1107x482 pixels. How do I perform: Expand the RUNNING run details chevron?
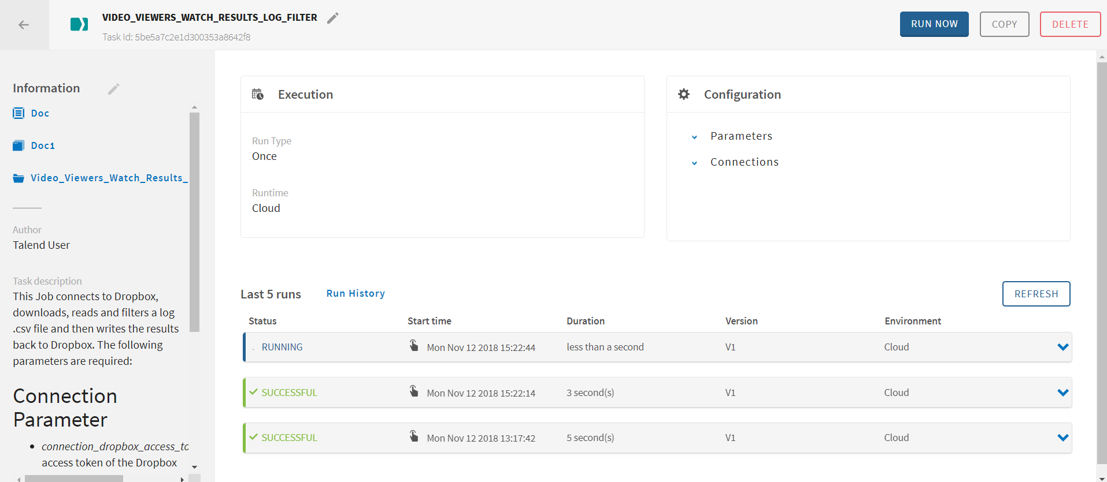pyautogui.click(x=1062, y=347)
